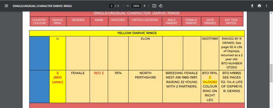This screenshot has width=273, height=108.
Task: Print the document
Action: tap(259, 6)
